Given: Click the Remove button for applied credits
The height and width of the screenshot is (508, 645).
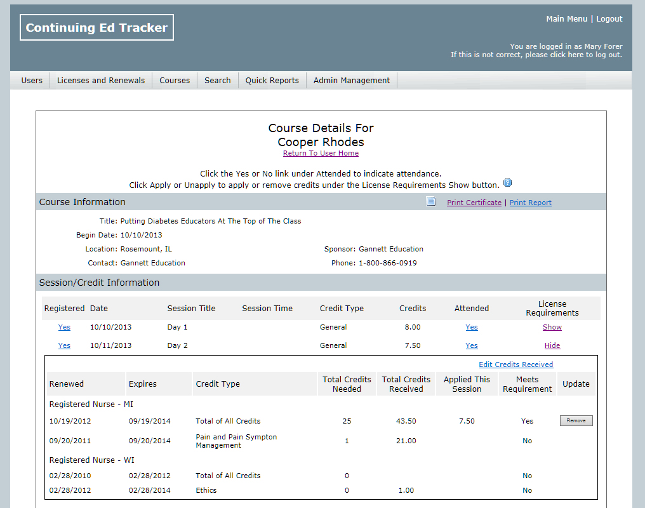Looking at the screenshot, I should tap(576, 421).
